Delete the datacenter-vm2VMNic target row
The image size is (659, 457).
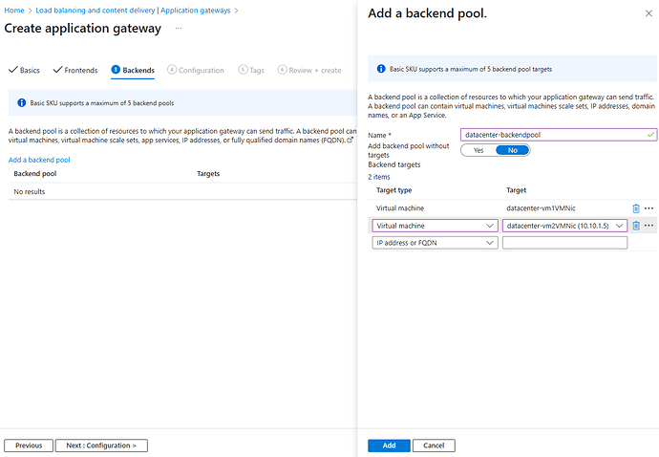click(x=636, y=226)
